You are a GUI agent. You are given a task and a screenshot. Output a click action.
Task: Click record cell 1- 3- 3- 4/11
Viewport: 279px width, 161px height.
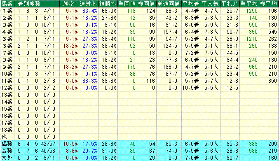coord(37,11)
